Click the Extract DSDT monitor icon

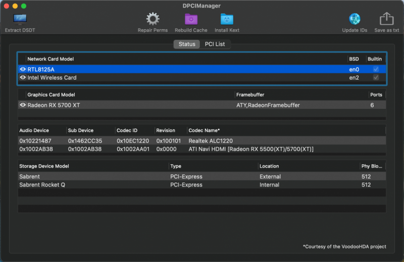coord(20,19)
